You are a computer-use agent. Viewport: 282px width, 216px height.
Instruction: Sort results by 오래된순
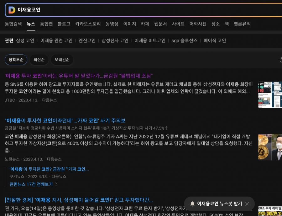pyautogui.click(x=62, y=60)
